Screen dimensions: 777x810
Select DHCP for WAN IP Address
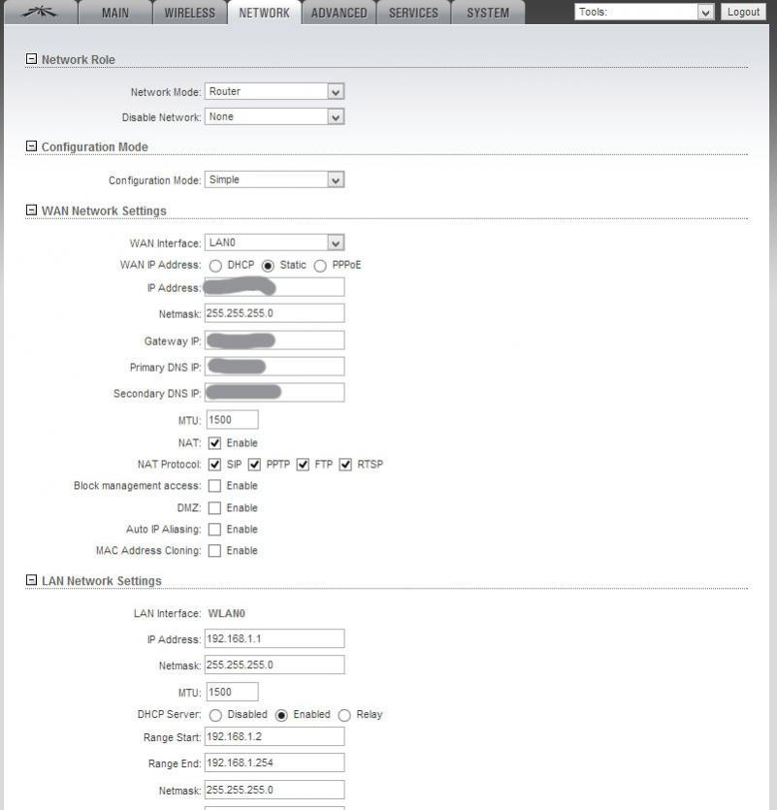click(x=215, y=265)
